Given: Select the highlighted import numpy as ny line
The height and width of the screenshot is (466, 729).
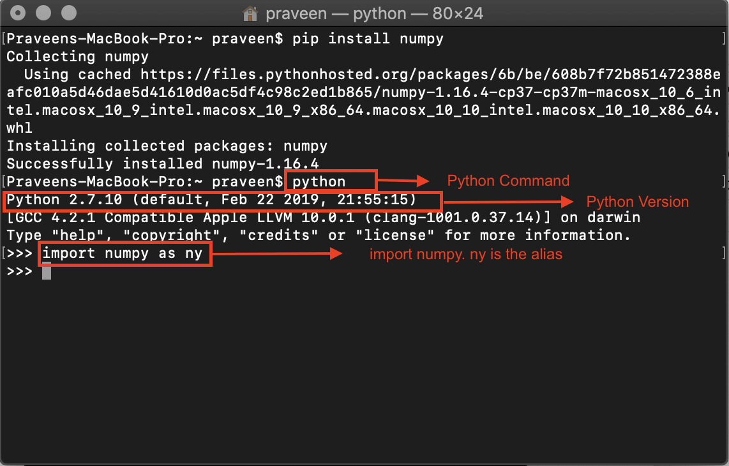Looking at the screenshot, I should pos(124,253).
